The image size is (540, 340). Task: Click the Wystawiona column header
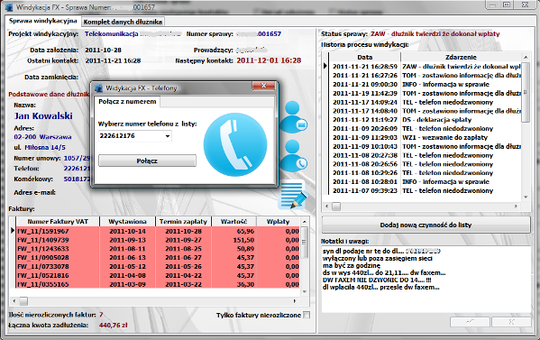click(127, 222)
